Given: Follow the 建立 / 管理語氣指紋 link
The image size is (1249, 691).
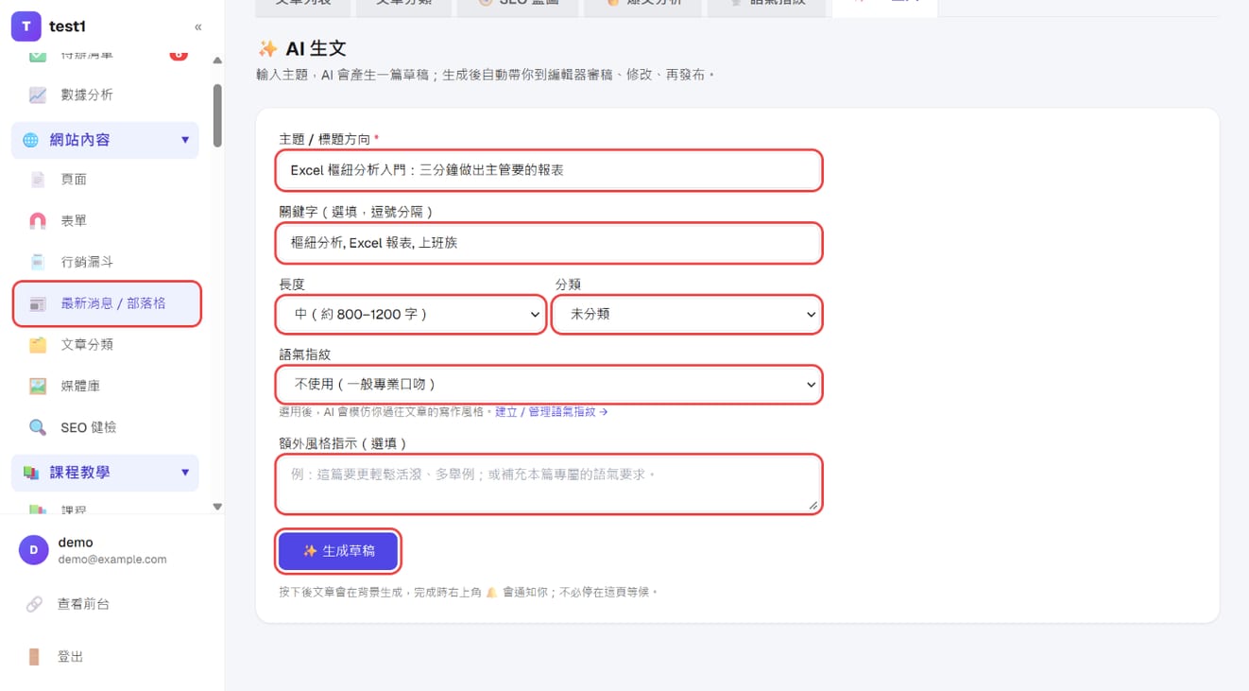Looking at the screenshot, I should pos(552,412).
